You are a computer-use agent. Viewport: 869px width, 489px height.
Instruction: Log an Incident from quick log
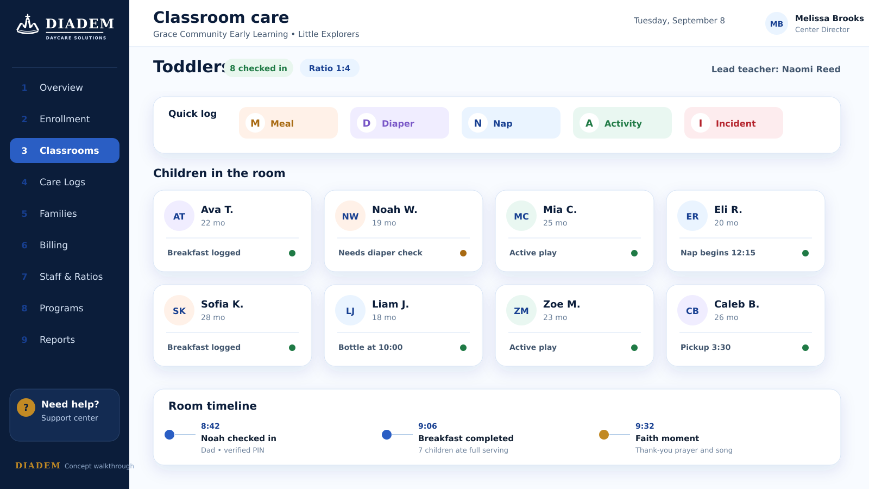[734, 123]
